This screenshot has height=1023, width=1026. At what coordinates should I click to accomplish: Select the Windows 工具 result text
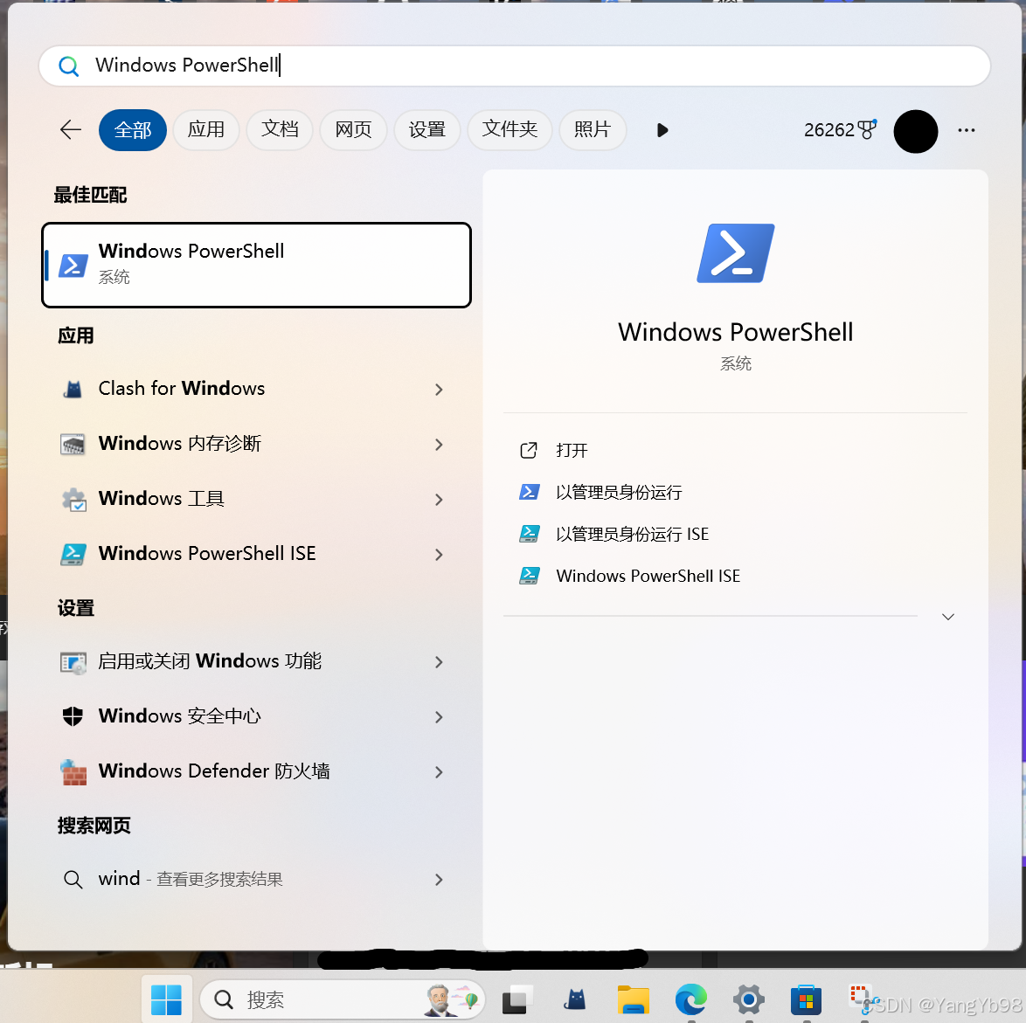tap(161, 499)
